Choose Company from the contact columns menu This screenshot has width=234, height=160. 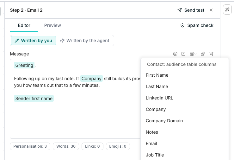(185, 109)
